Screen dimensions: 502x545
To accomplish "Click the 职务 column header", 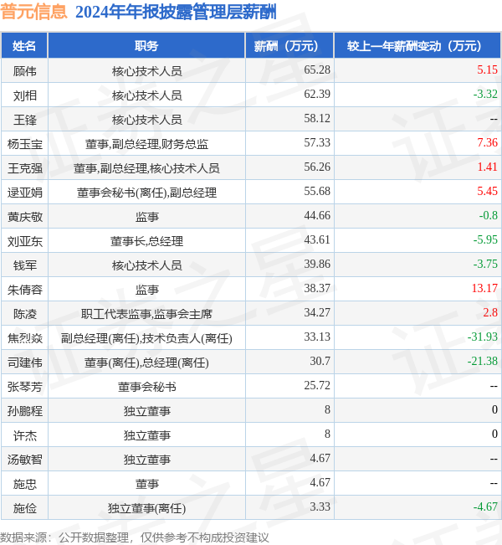I will (146, 45).
